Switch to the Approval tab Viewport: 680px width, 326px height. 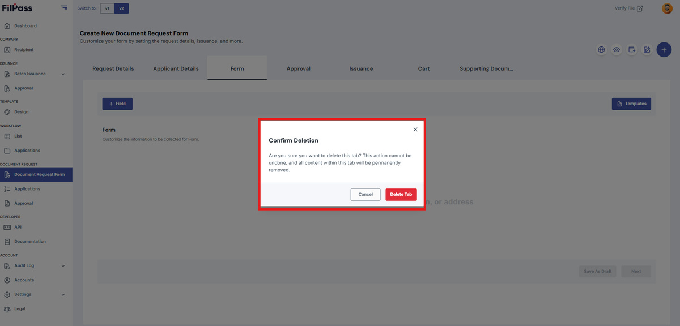pyautogui.click(x=299, y=68)
